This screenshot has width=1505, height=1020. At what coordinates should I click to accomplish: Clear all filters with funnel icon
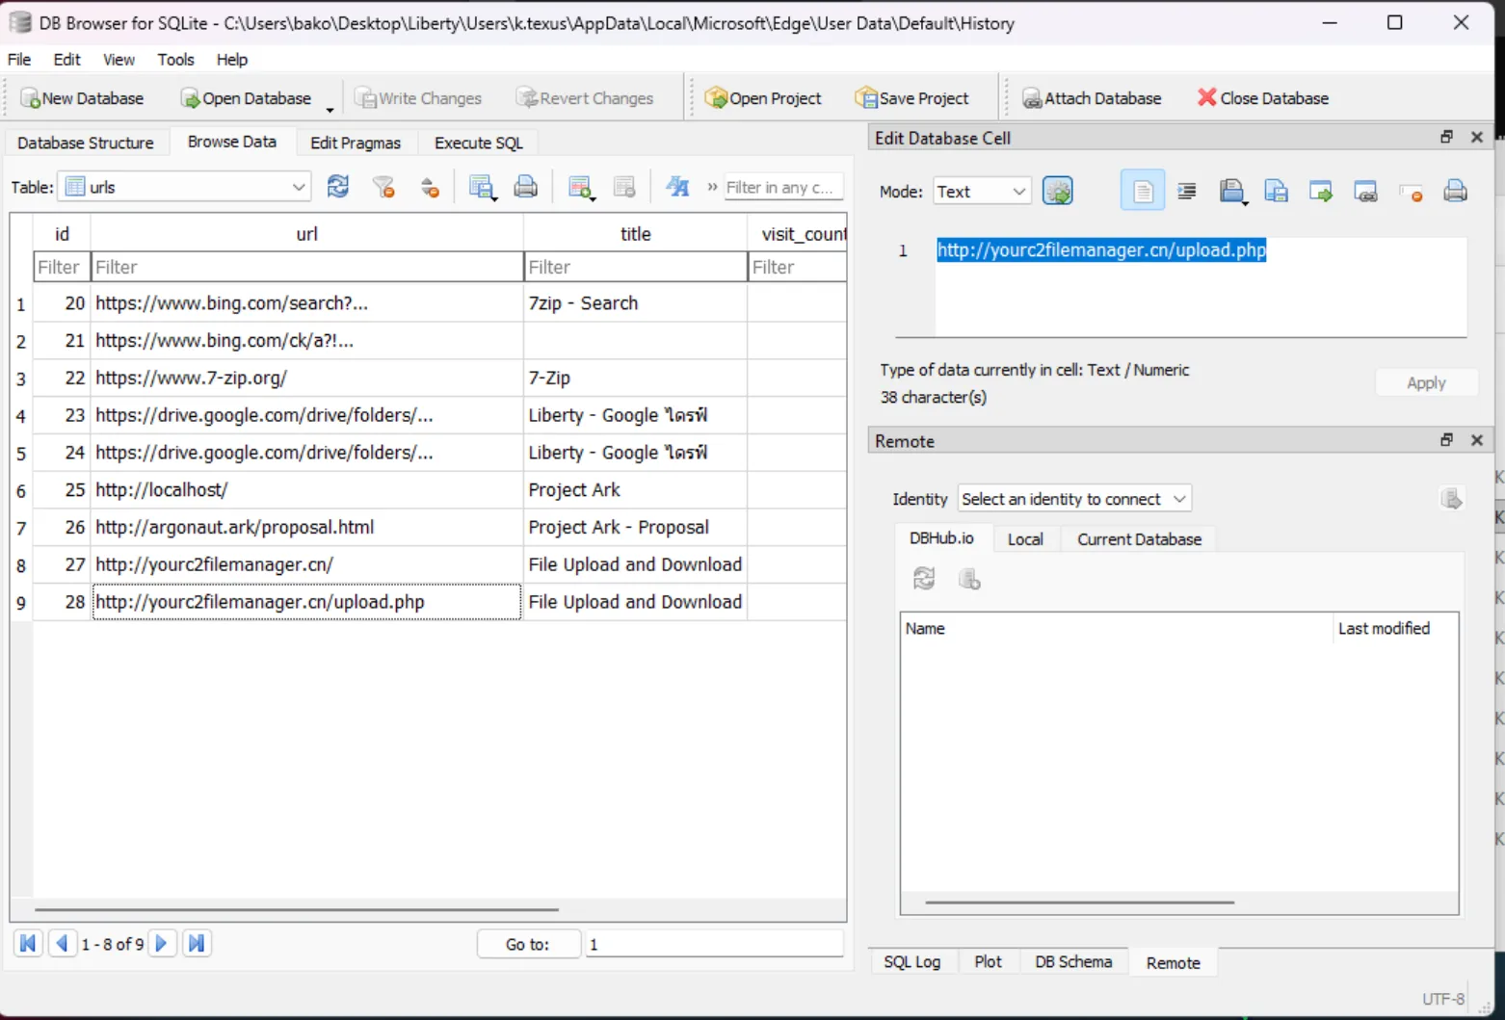(383, 187)
